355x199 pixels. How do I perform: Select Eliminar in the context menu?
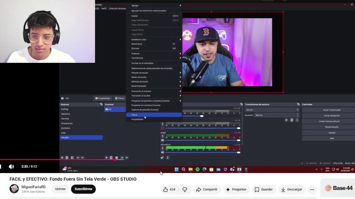click(x=154, y=48)
